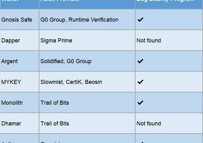Select the MYKEY wallet cell

click(20, 82)
